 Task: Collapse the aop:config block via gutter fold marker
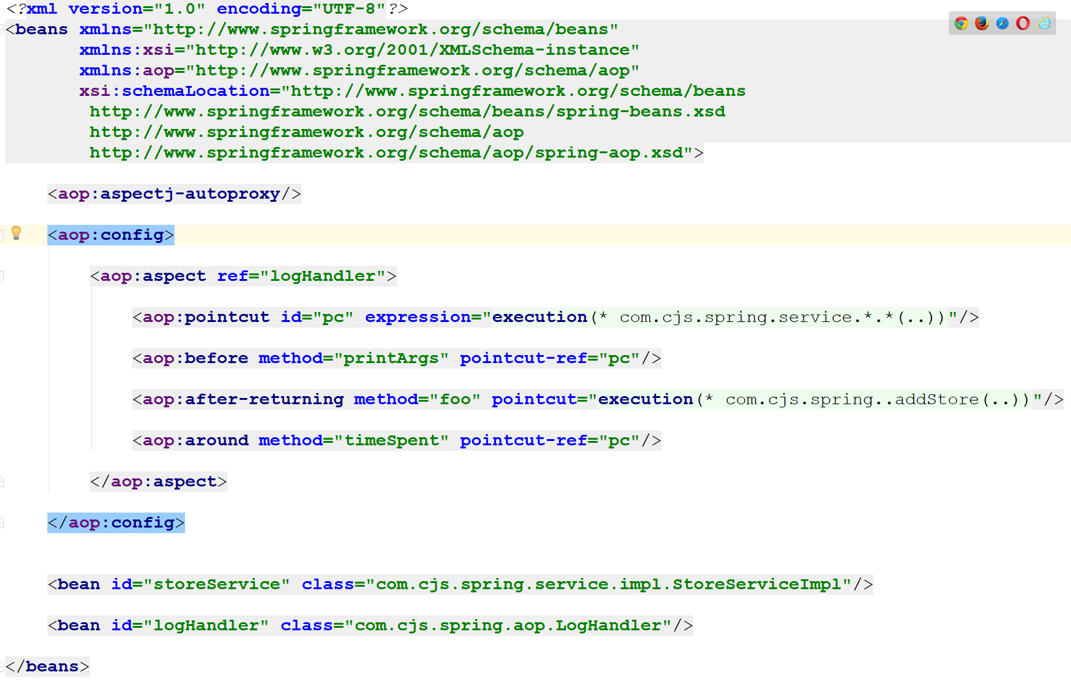[x=2, y=235]
